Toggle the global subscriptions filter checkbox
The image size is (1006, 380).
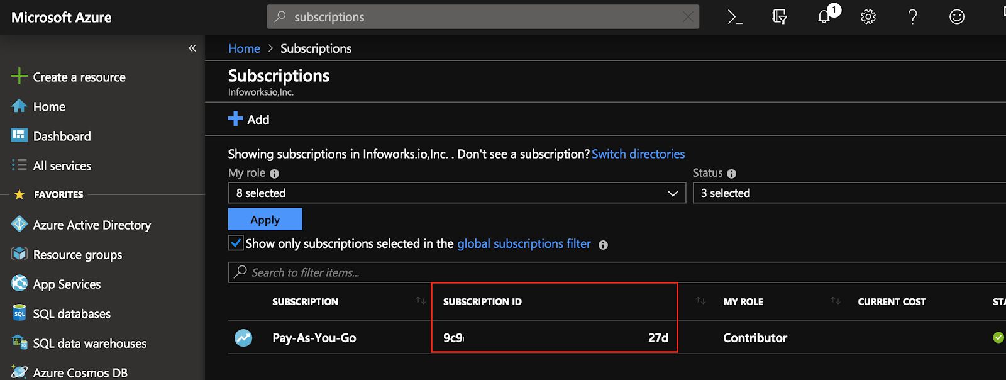236,243
